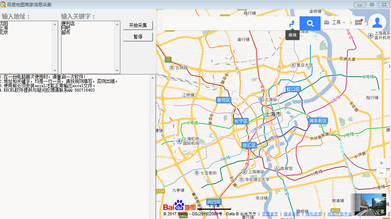
Task: Zoom out the map with minus button
Action: tap(381, 173)
